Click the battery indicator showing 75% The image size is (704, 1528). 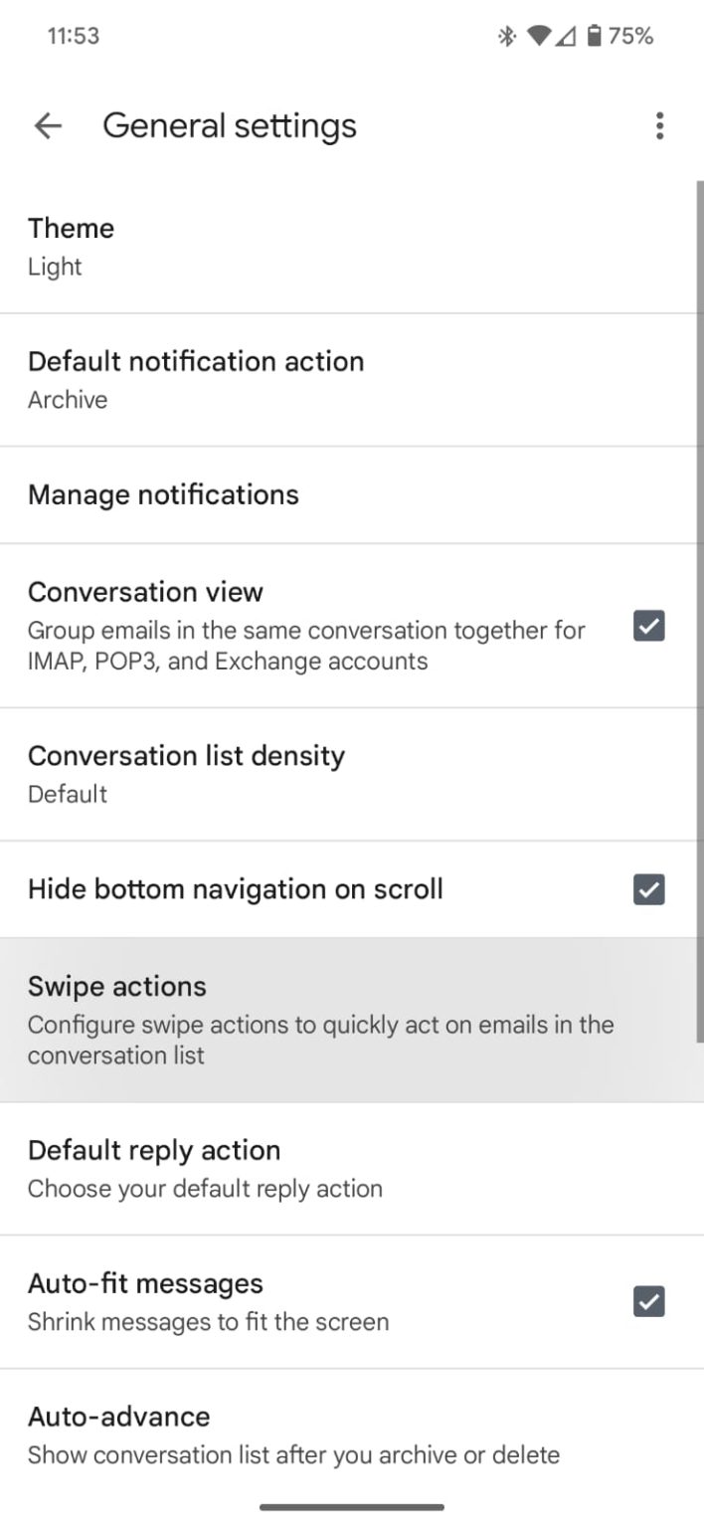click(612, 35)
